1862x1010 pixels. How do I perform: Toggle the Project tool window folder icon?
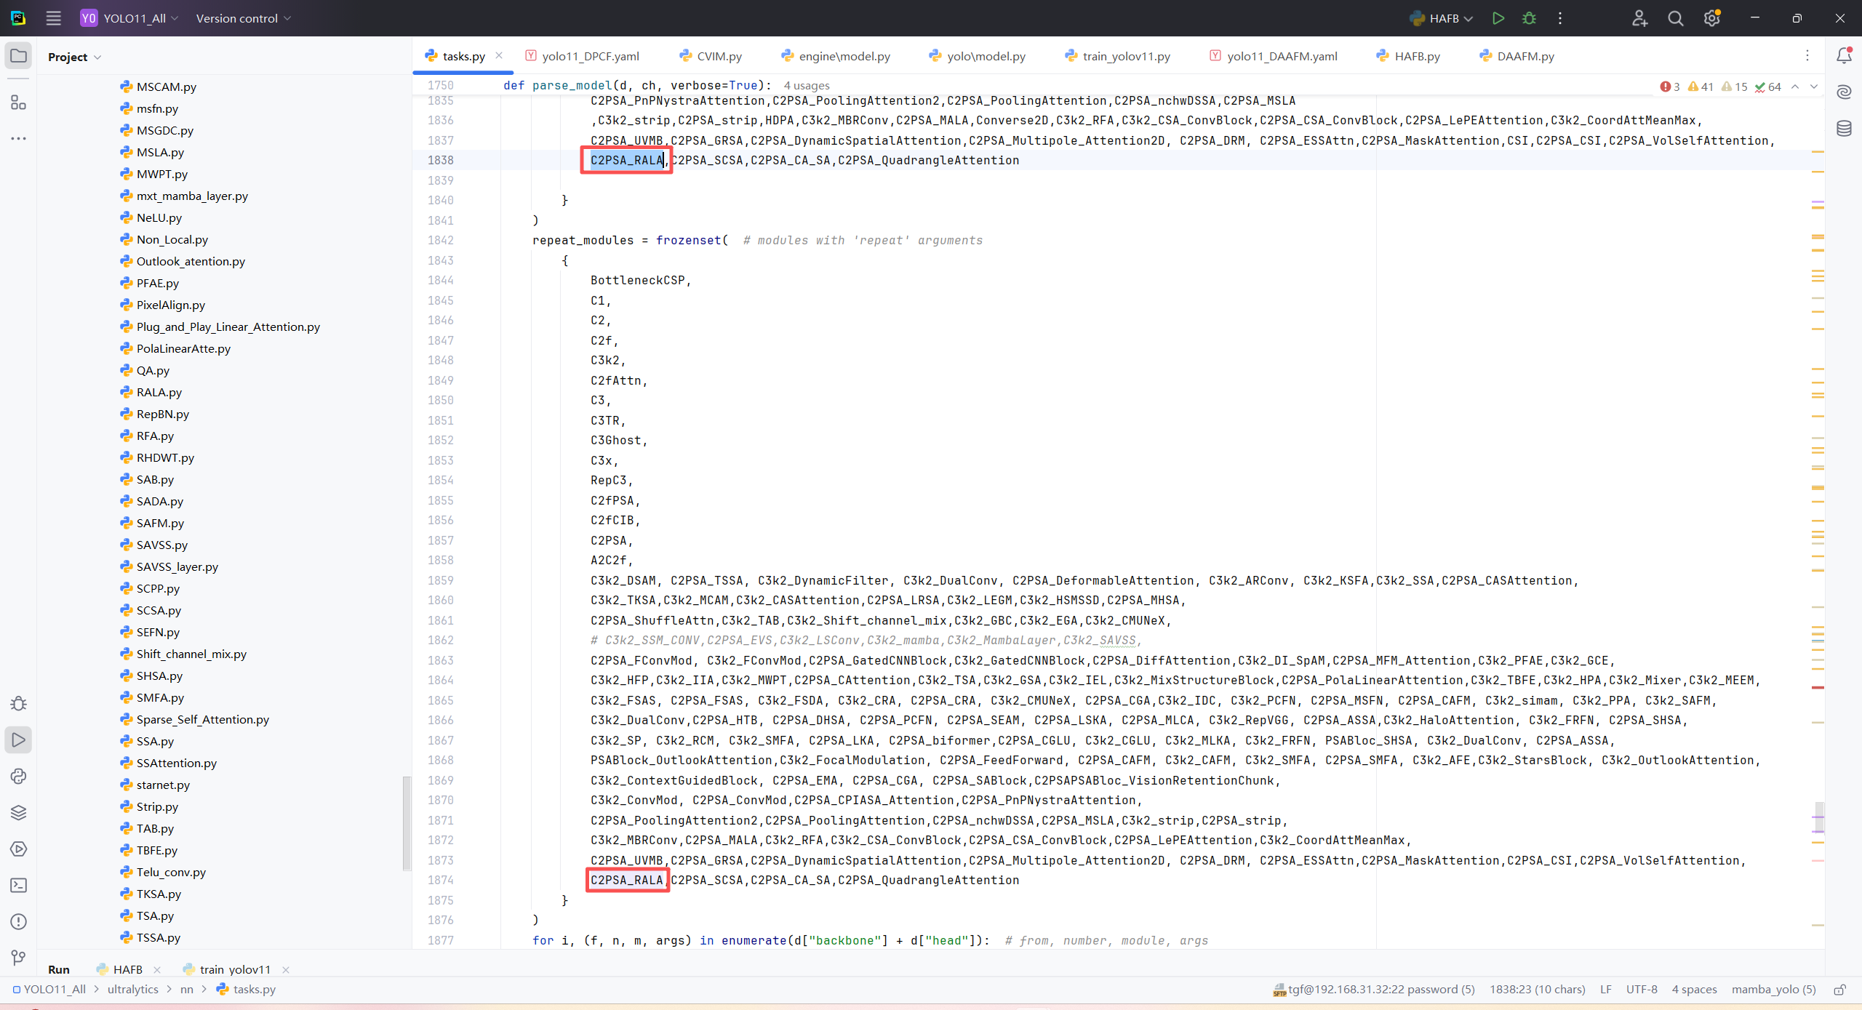pos(18,56)
